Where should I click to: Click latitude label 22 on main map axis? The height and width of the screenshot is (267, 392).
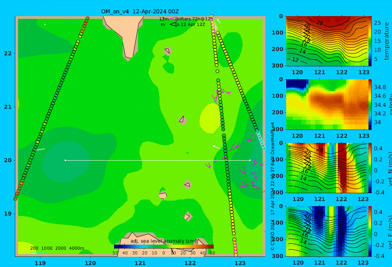(x=8, y=53)
